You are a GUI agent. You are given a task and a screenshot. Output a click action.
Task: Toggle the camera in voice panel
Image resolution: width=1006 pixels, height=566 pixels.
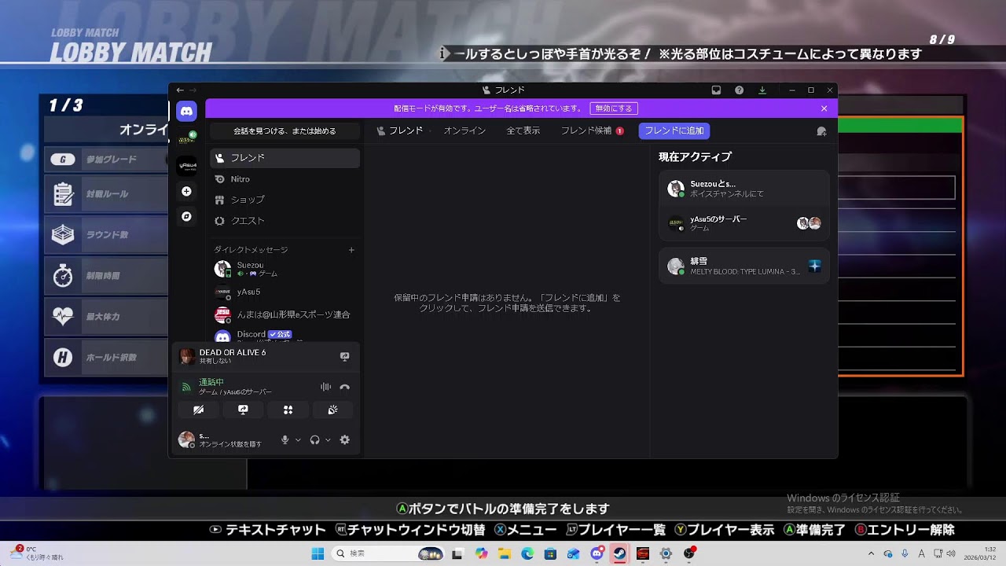coord(198,410)
